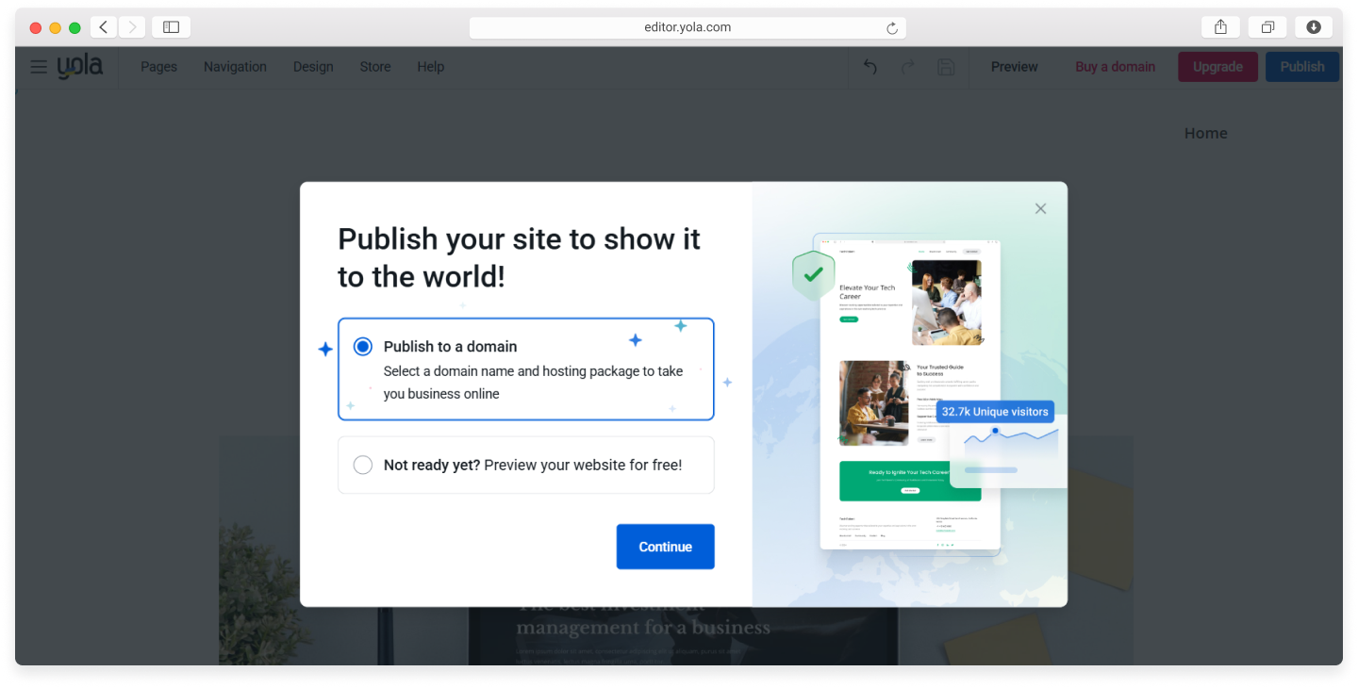Reload the page in address bar
The image size is (1358, 688).
pos(892,28)
